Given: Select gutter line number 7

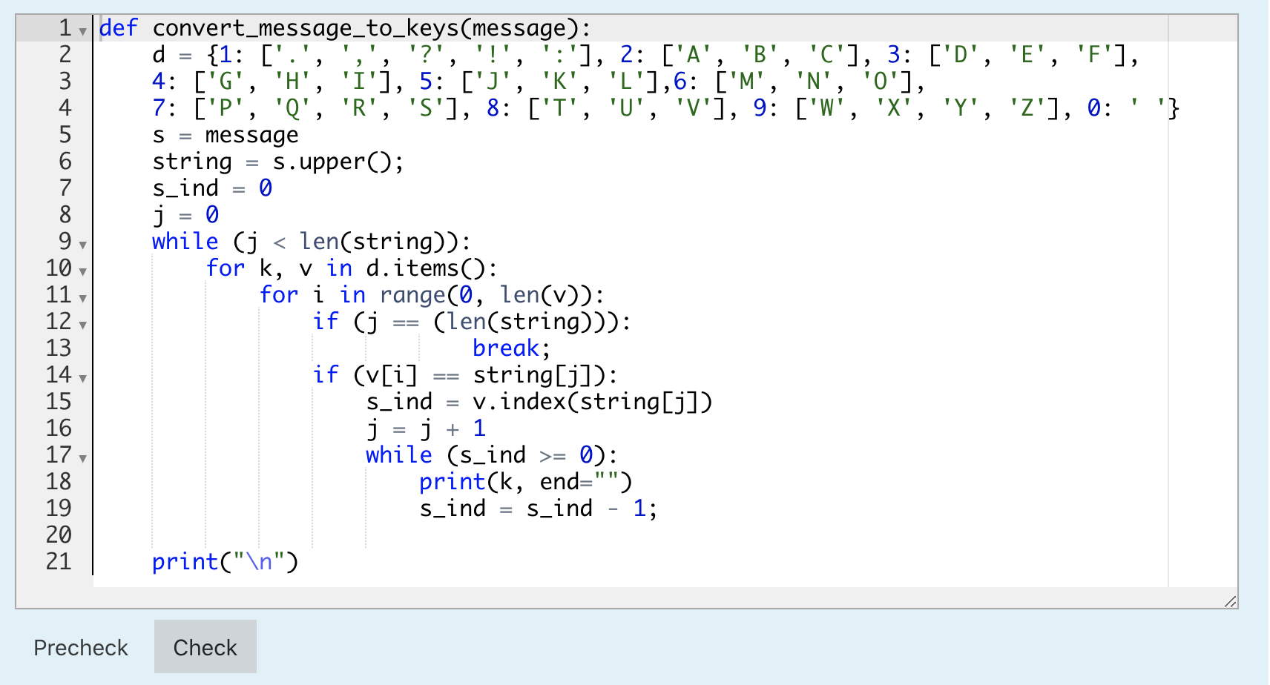Looking at the screenshot, I should [x=65, y=188].
